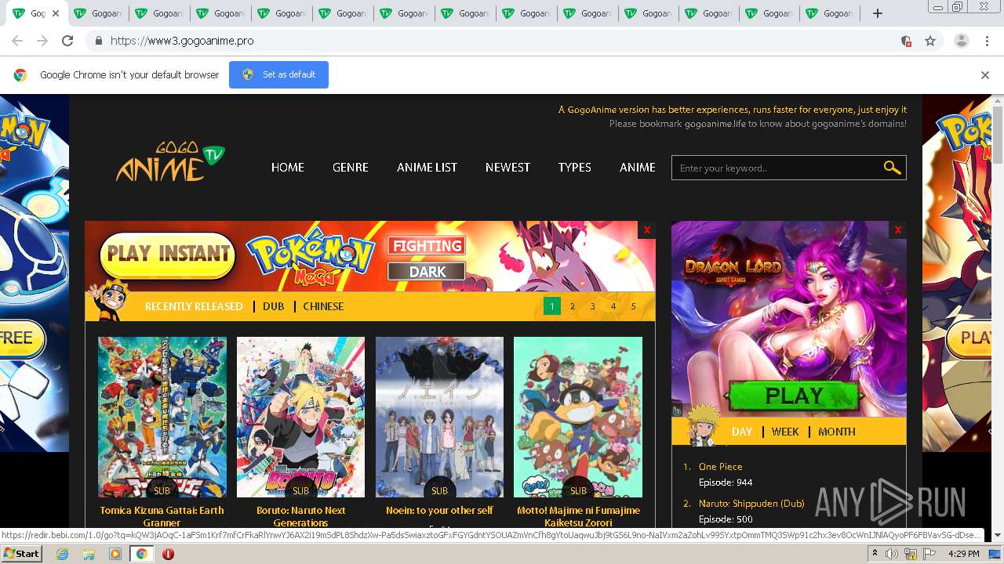Click PLAY INSTANT on Pokemon banner

click(x=168, y=255)
